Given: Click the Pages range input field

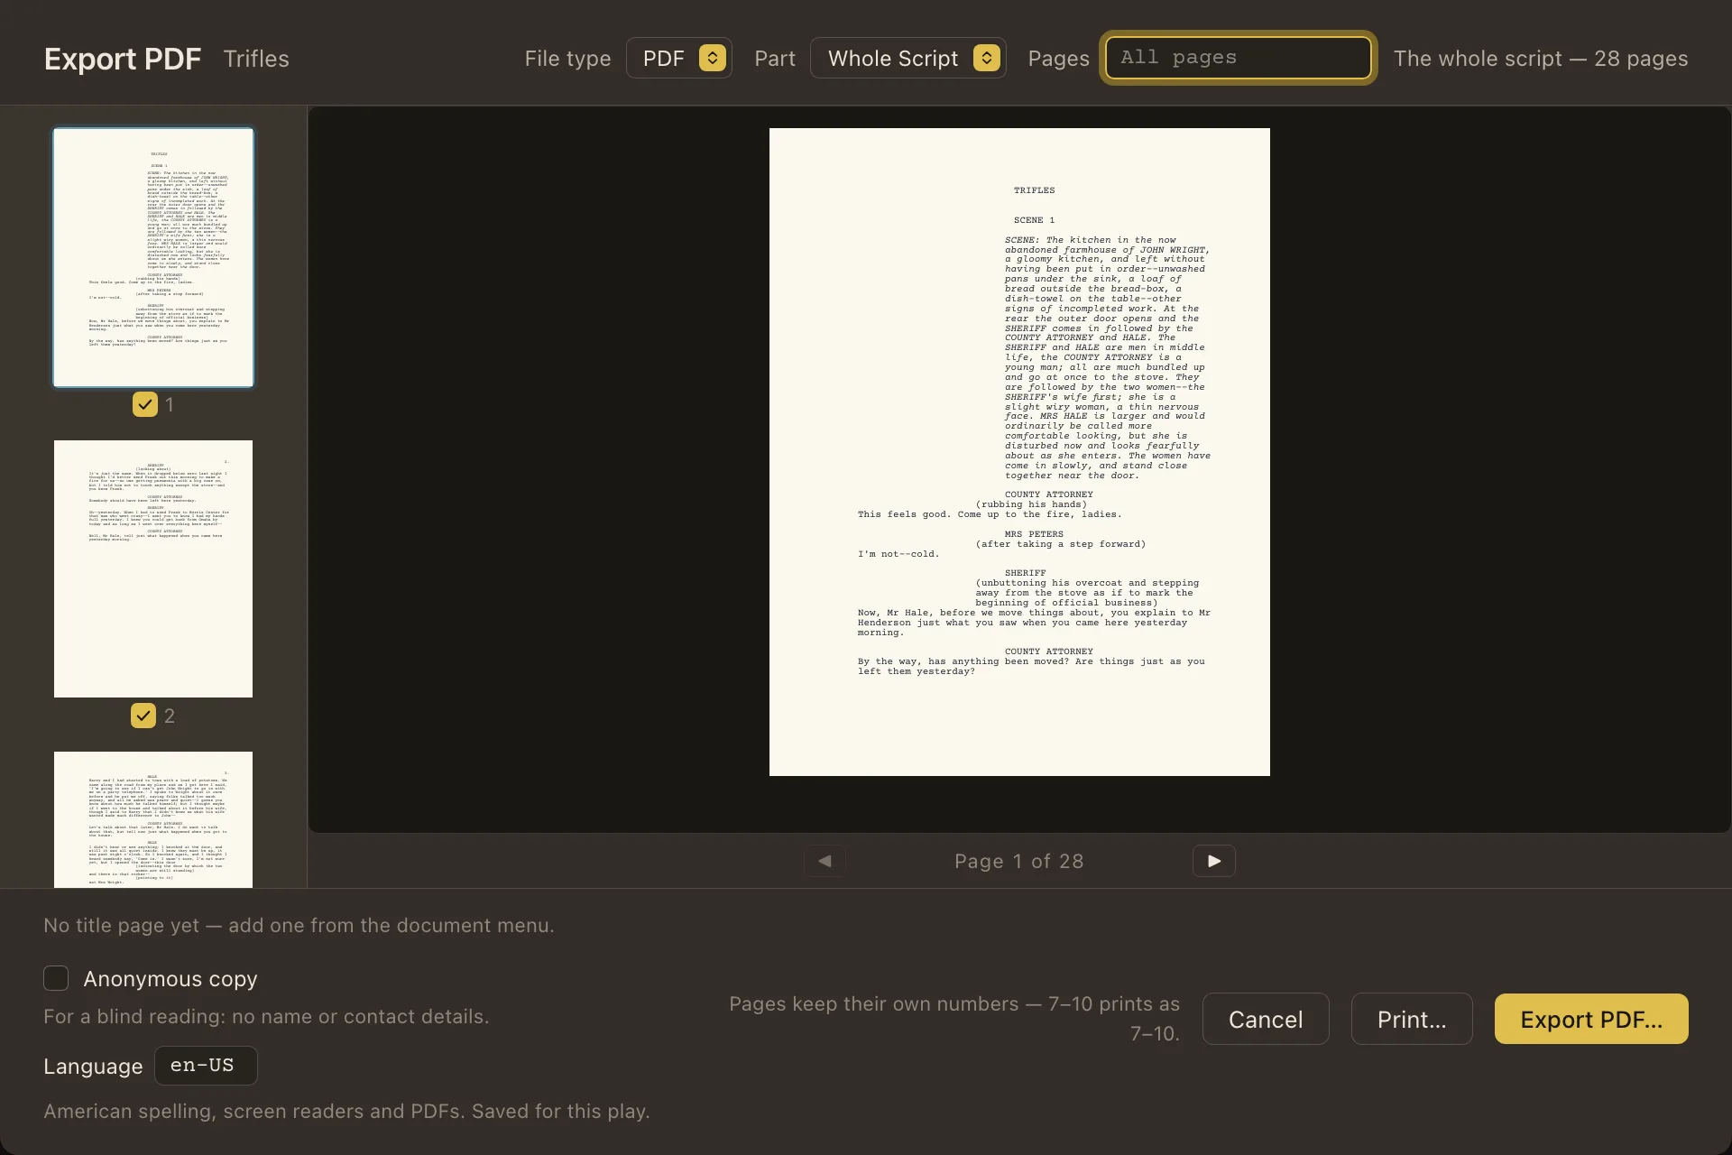Looking at the screenshot, I should pos(1238,58).
